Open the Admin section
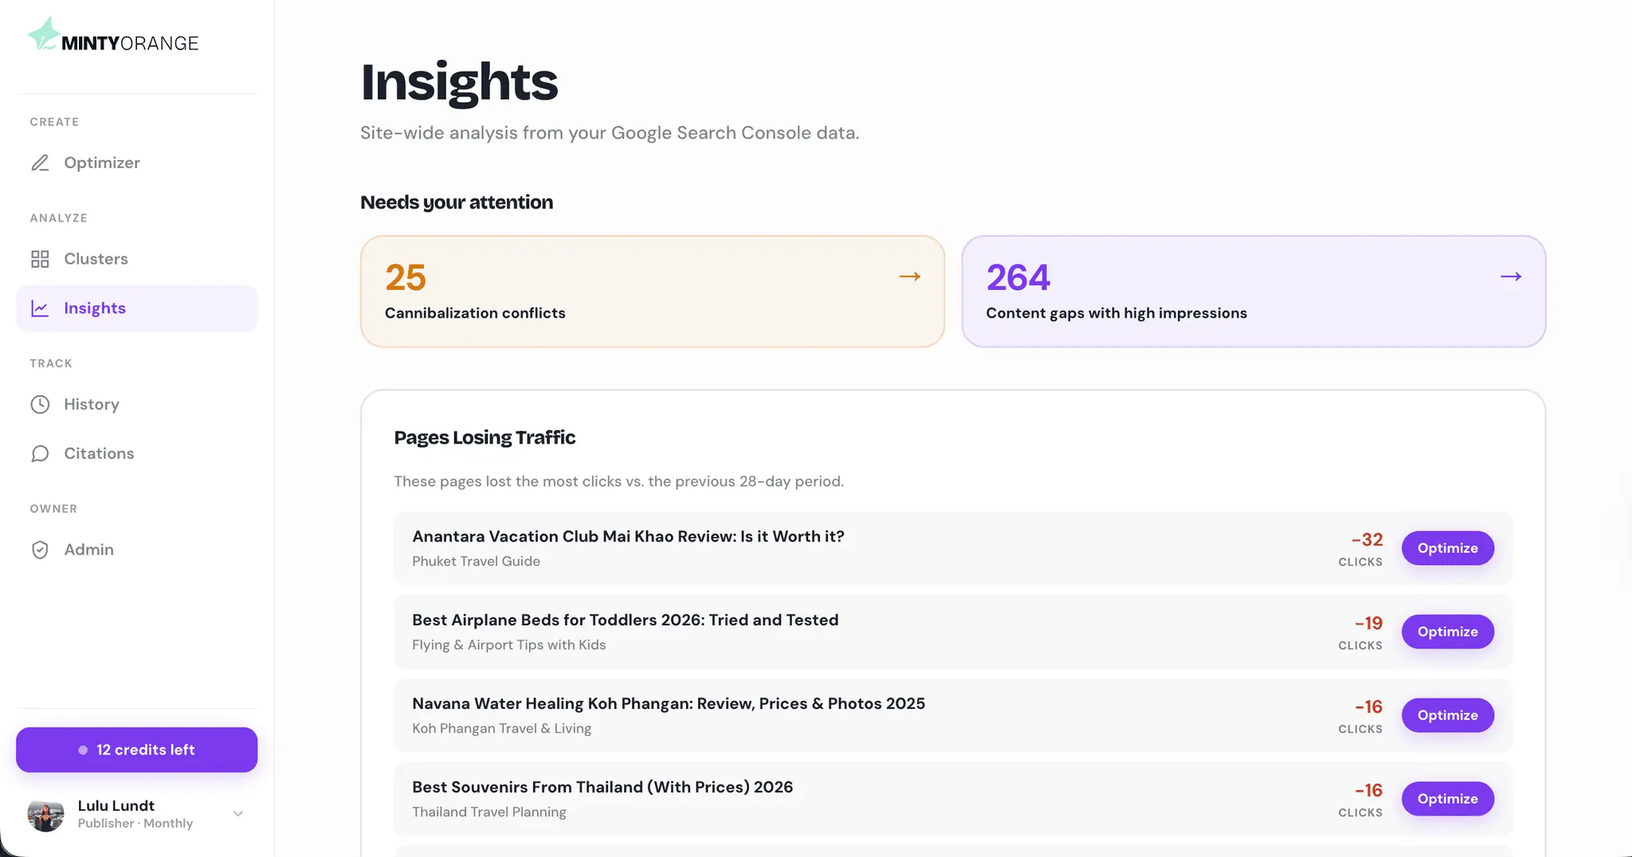Screen dimensions: 1632x857 point(137,550)
